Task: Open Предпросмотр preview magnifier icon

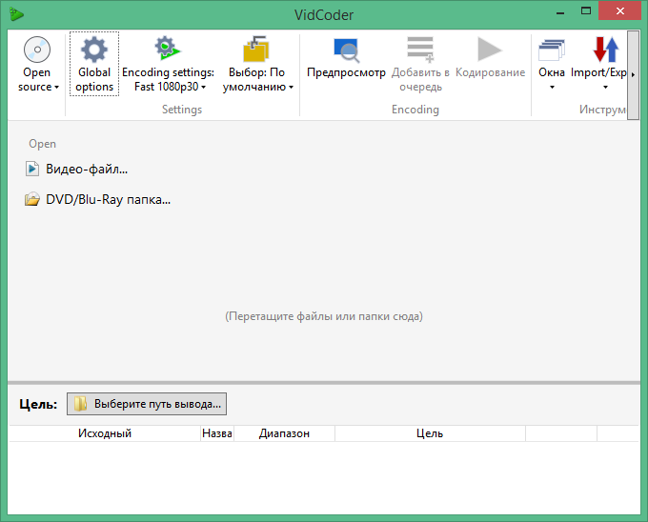Action: 346,50
